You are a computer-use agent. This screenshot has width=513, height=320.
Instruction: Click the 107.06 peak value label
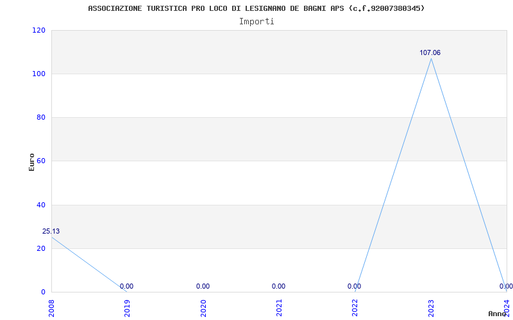click(430, 52)
